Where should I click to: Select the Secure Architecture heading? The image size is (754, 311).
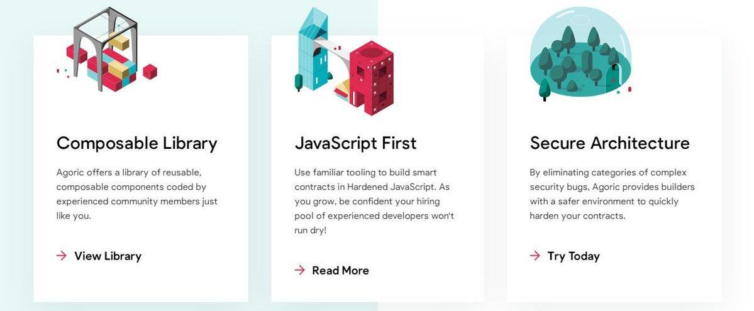pyautogui.click(x=610, y=143)
